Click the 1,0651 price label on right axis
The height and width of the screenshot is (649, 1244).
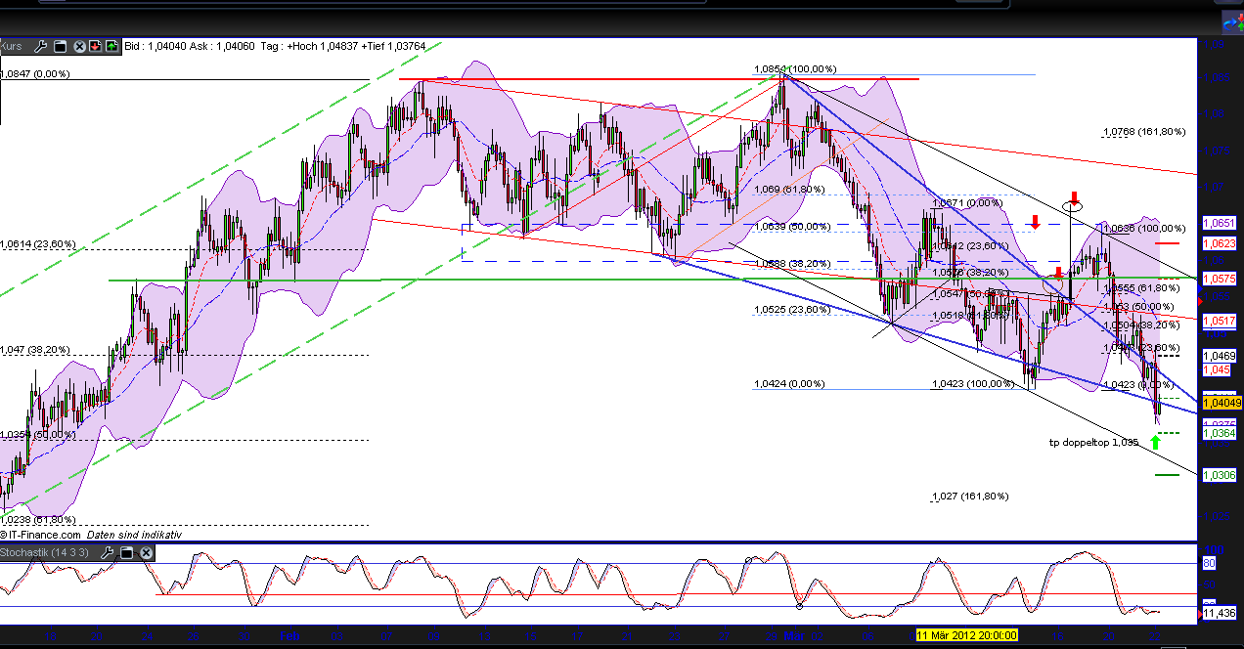1218,224
